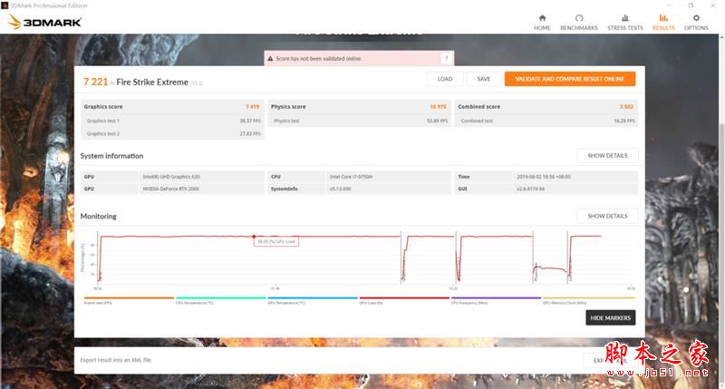Click the 'System information' heading
This screenshot has height=389, width=725.
[x=111, y=156]
